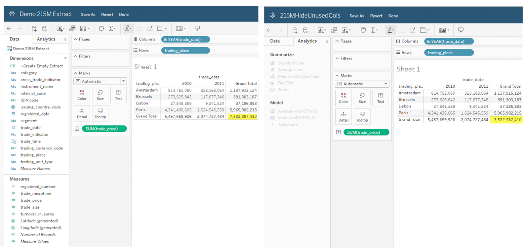Click Tooltip mark card in right window
This screenshot has height=248, width=529.
pyautogui.click(x=362, y=116)
